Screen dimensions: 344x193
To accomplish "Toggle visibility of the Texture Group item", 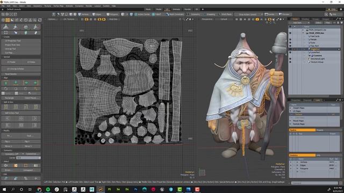I will click(x=290, y=62).
